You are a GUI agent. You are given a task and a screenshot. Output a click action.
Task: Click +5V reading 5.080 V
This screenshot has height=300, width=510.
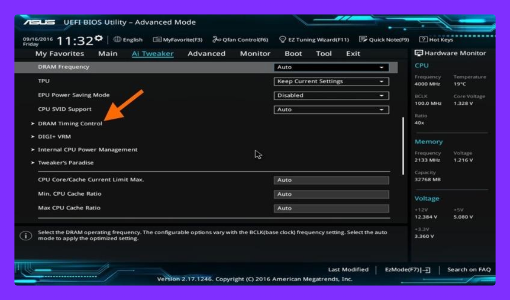[x=463, y=217]
